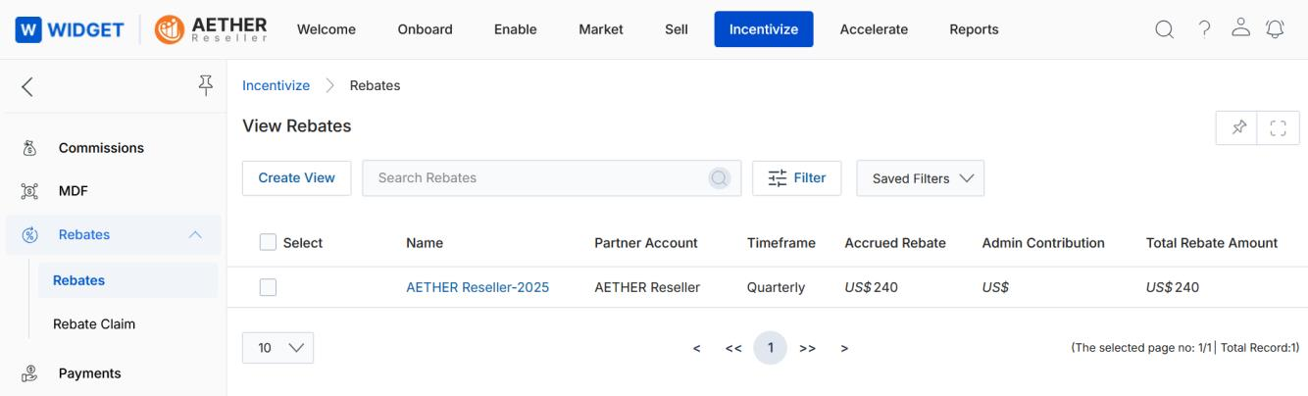
Task: Click the Commissions money bag icon
Action: pyautogui.click(x=28, y=148)
